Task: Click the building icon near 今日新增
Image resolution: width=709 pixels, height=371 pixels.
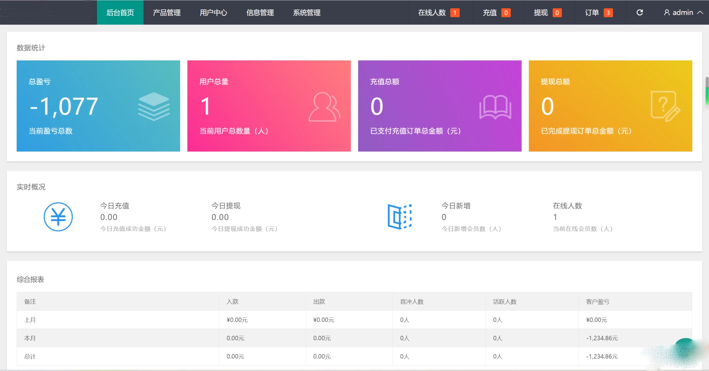Action: [x=401, y=217]
